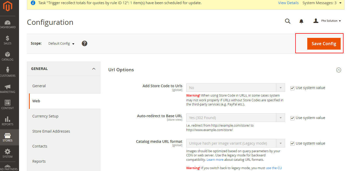
Task: Open the Sales dollar icon
Action: 8,38
